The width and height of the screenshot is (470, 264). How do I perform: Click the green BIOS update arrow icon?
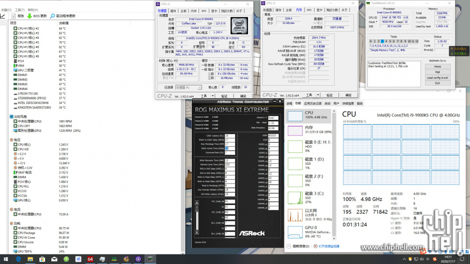click(x=29, y=16)
